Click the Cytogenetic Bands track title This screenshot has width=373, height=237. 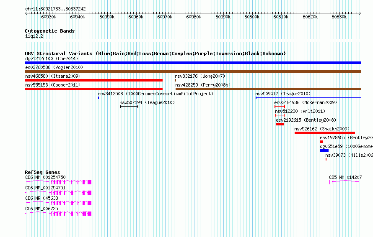click(x=50, y=31)
